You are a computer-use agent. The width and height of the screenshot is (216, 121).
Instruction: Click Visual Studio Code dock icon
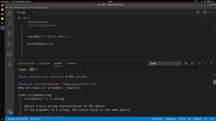pos(2,28)
